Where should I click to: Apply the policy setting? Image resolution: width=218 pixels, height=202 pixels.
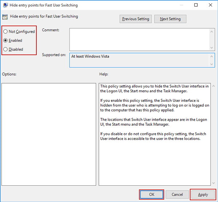click(203, 194)
